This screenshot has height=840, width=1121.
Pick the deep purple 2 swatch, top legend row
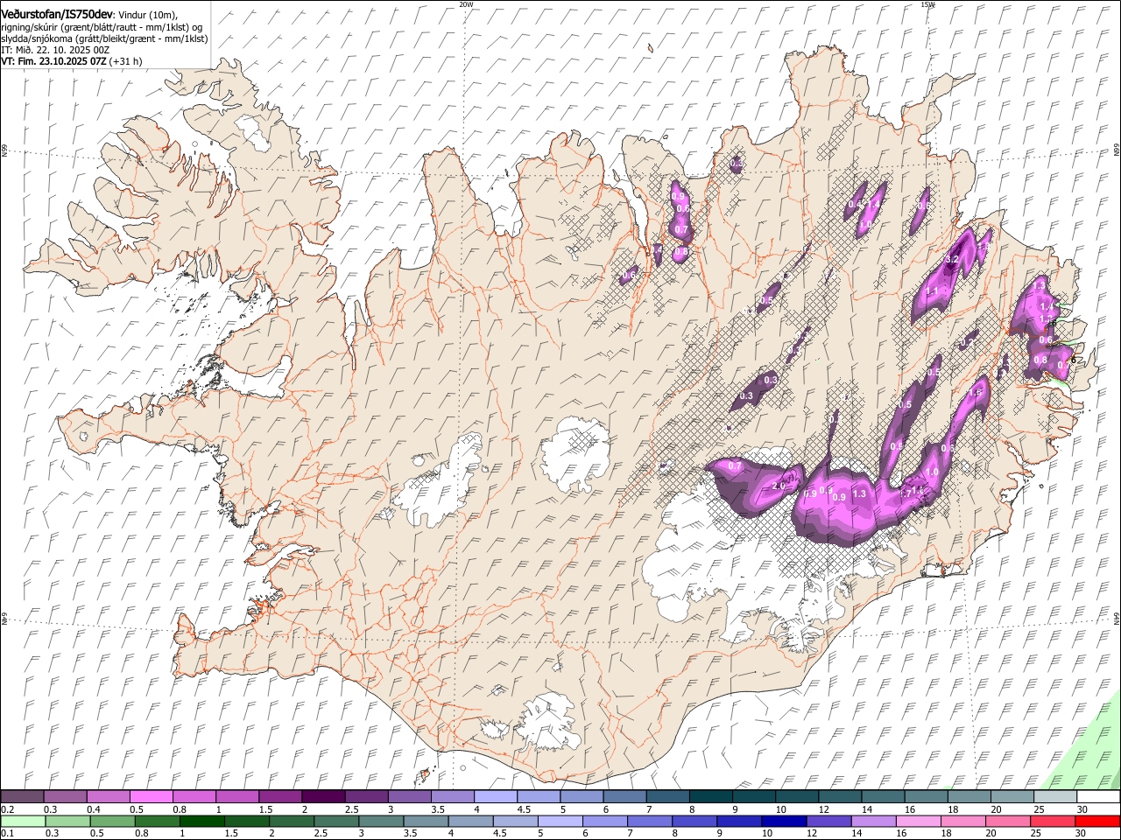click(x=322, y=797)
